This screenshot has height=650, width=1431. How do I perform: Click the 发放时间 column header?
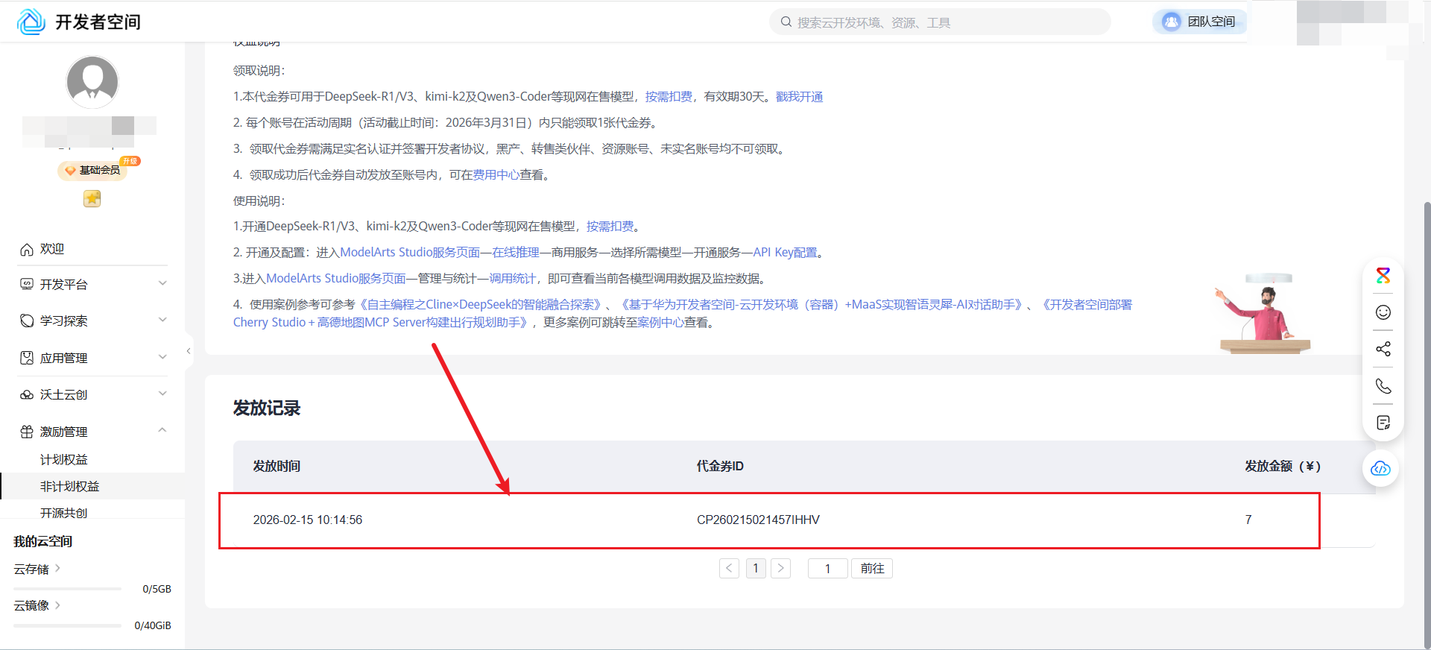coord(277,466)
